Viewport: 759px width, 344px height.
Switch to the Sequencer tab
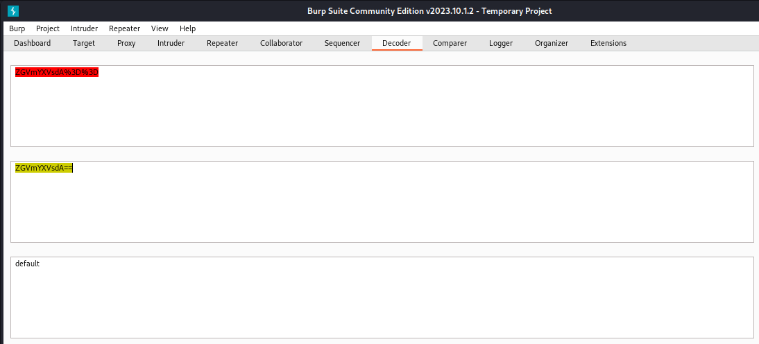(342, 43)
